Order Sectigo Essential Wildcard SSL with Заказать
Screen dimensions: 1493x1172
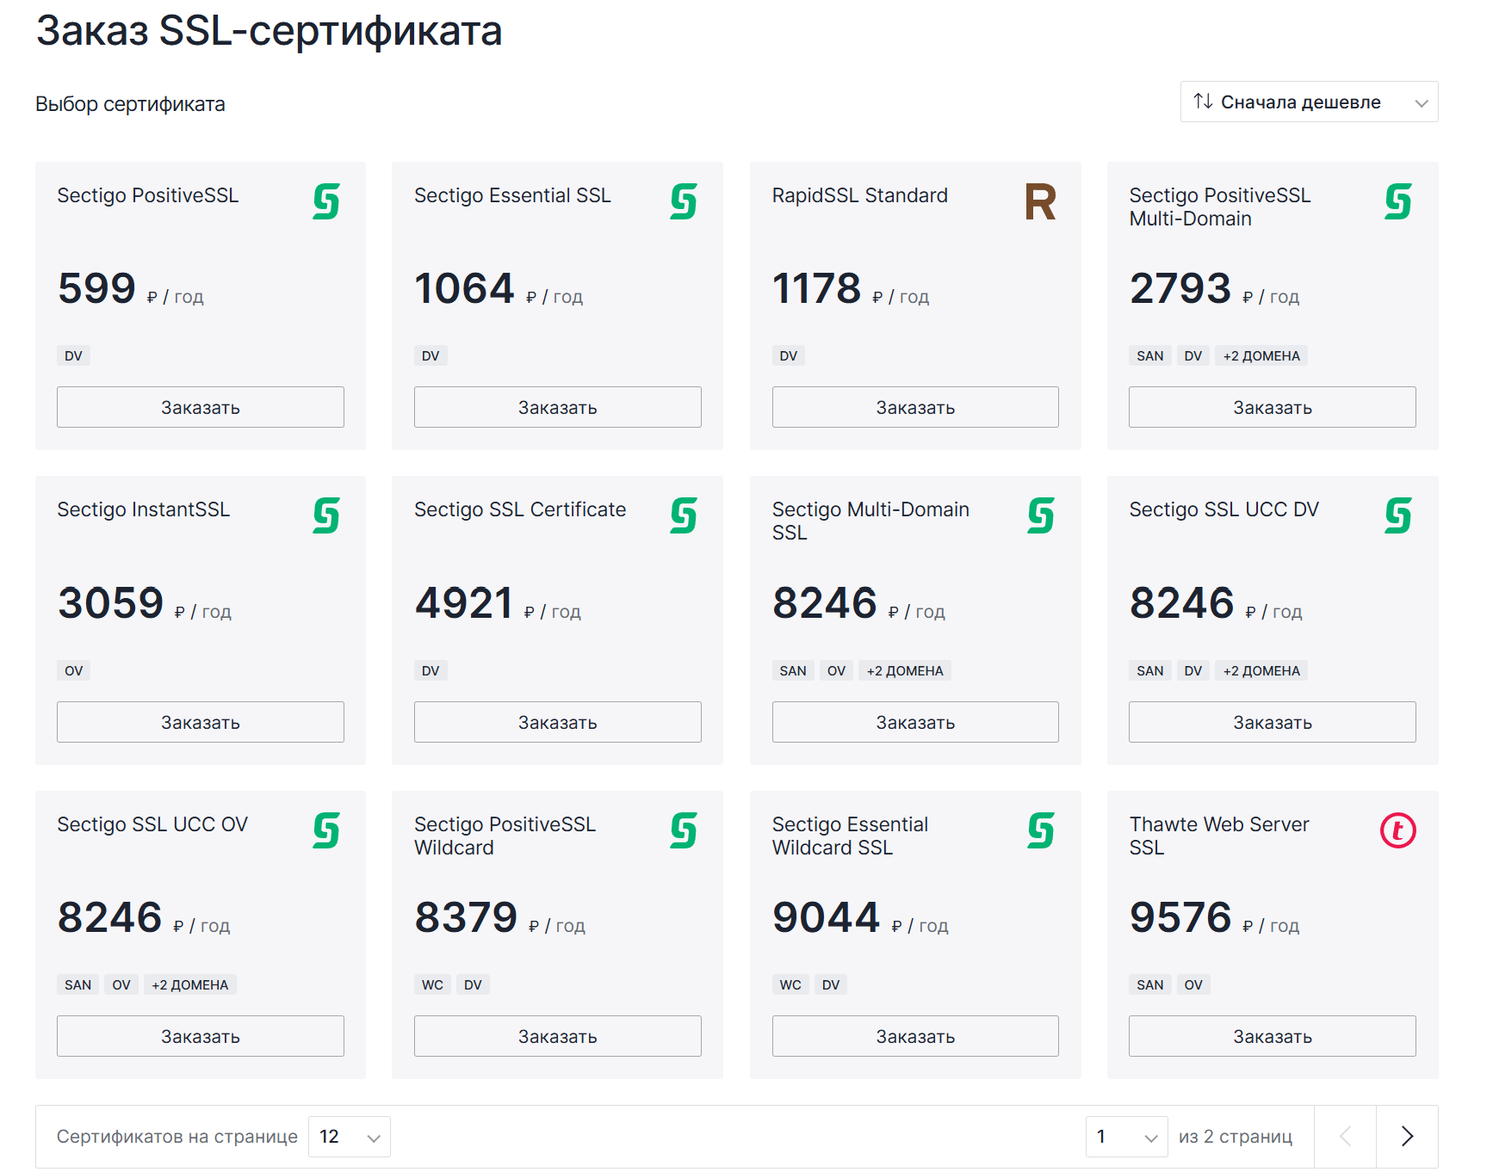915,1036
